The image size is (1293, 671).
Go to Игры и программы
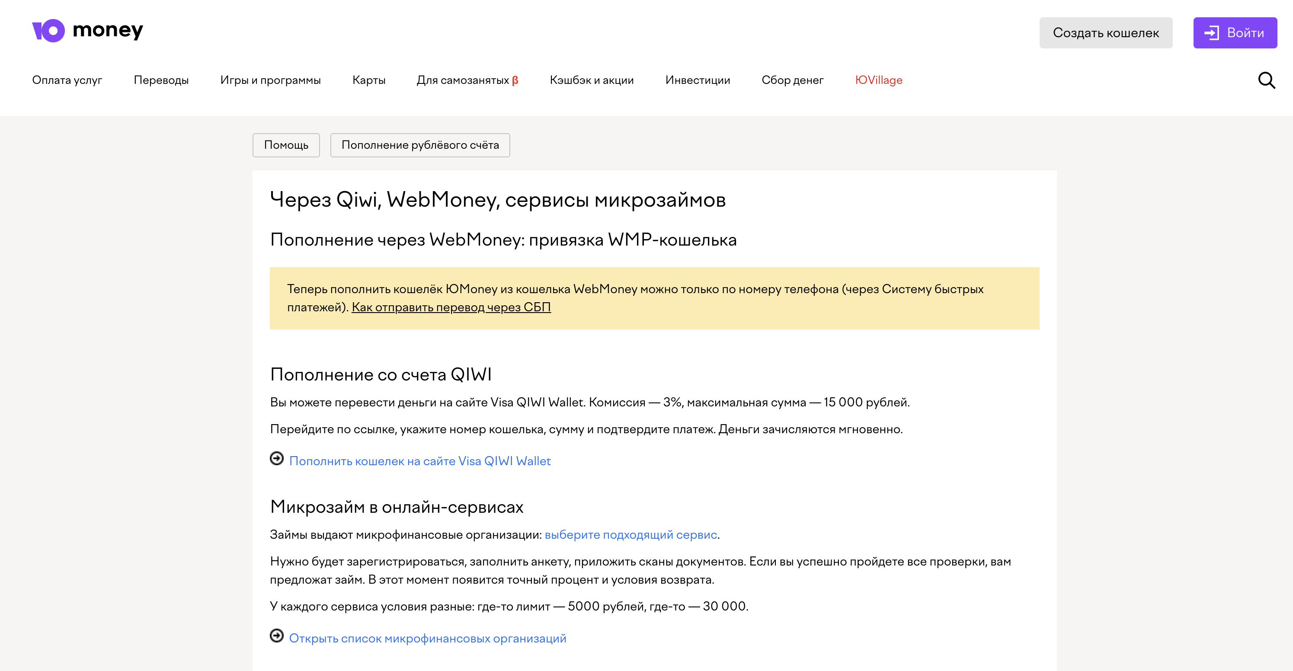tap(271, 80)
